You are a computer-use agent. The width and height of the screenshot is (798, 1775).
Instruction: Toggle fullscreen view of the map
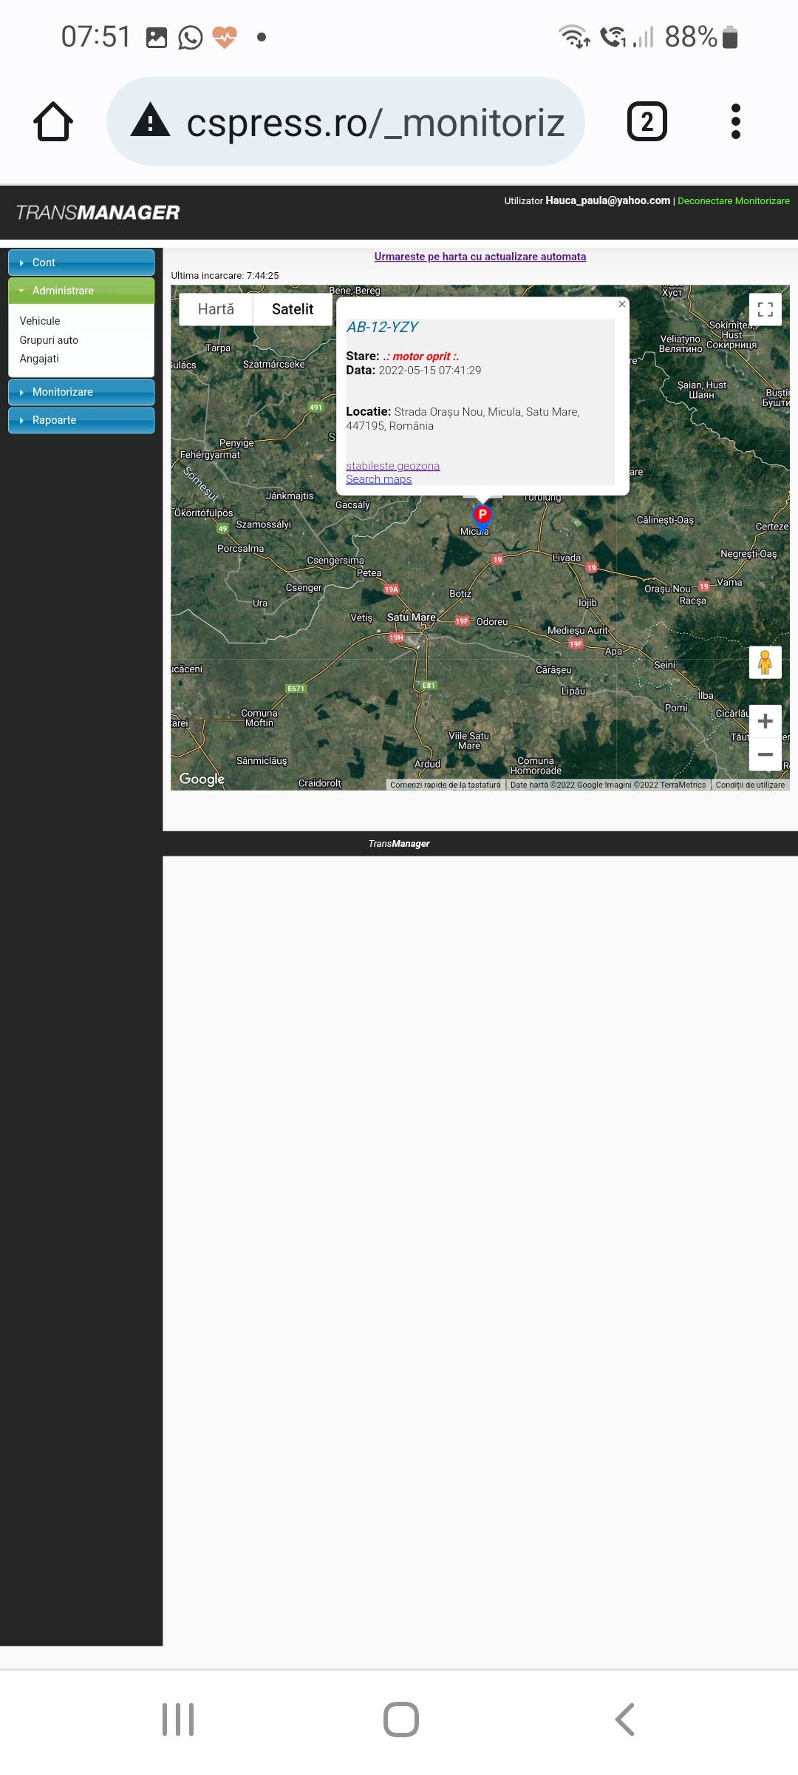pos(765,309)
